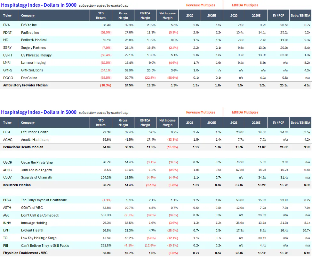The width and height of the screenshot is (312, 257).
Task: Select the LFST ticker cell
Action: (7, 132)
